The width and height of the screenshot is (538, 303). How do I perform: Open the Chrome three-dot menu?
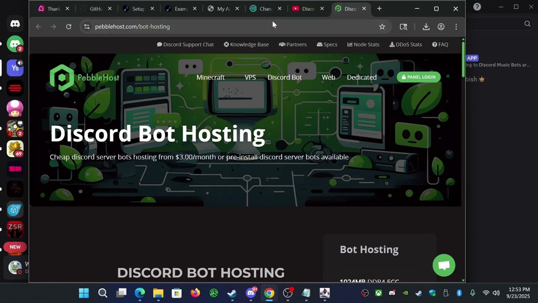pos(456,27)
